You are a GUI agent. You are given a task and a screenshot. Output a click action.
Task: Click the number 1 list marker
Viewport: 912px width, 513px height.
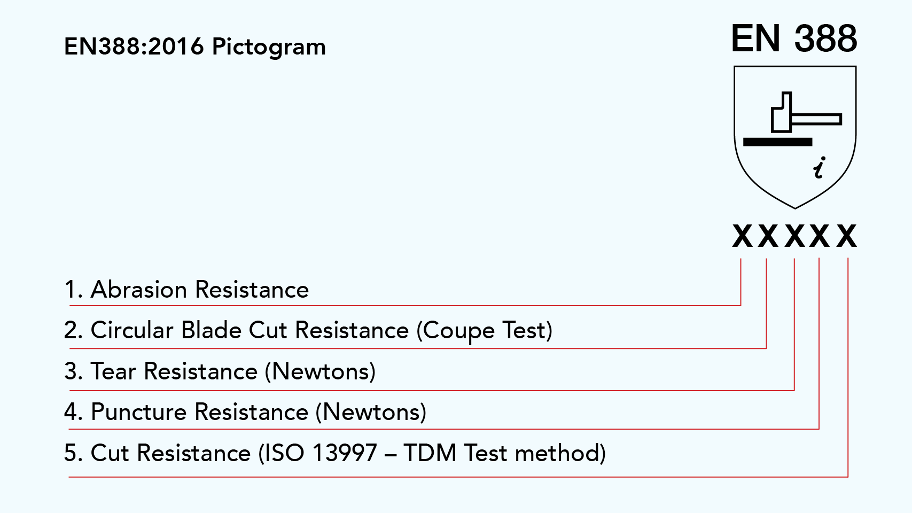point(73,290)
